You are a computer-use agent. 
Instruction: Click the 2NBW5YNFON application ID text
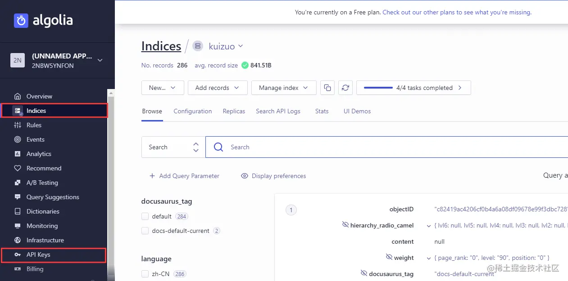(x=53, y=66)
